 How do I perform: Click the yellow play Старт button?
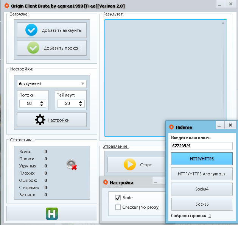(136, 164)
